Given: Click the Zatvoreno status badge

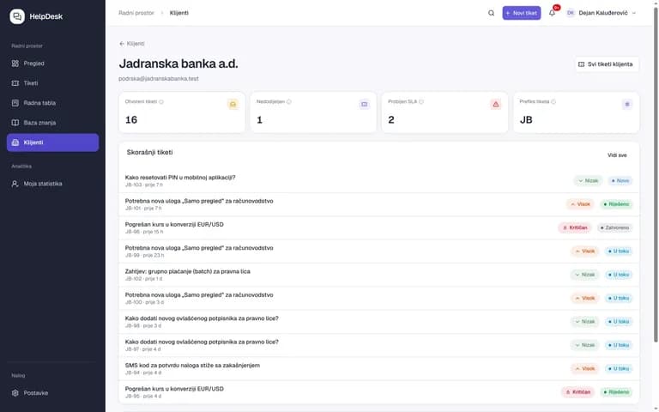Looking at the screenshot, I should click(615, 227).
